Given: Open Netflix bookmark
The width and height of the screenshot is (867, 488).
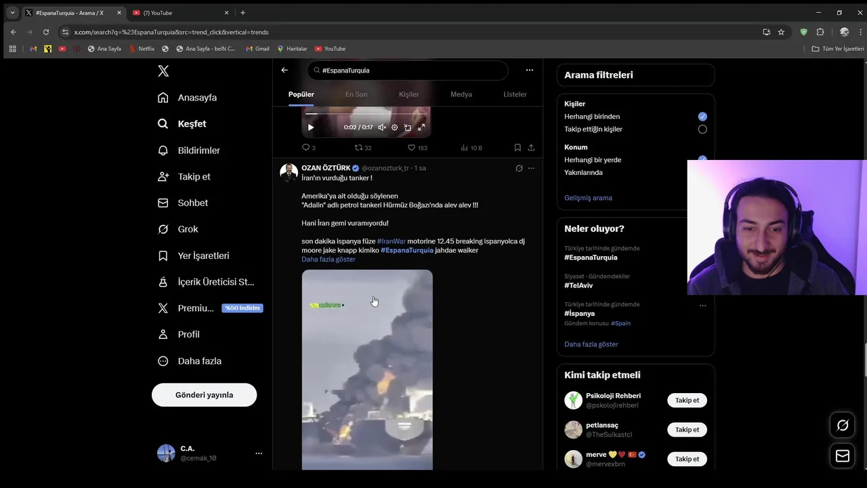Looking at the screenshot, I should tap(142, 49).
